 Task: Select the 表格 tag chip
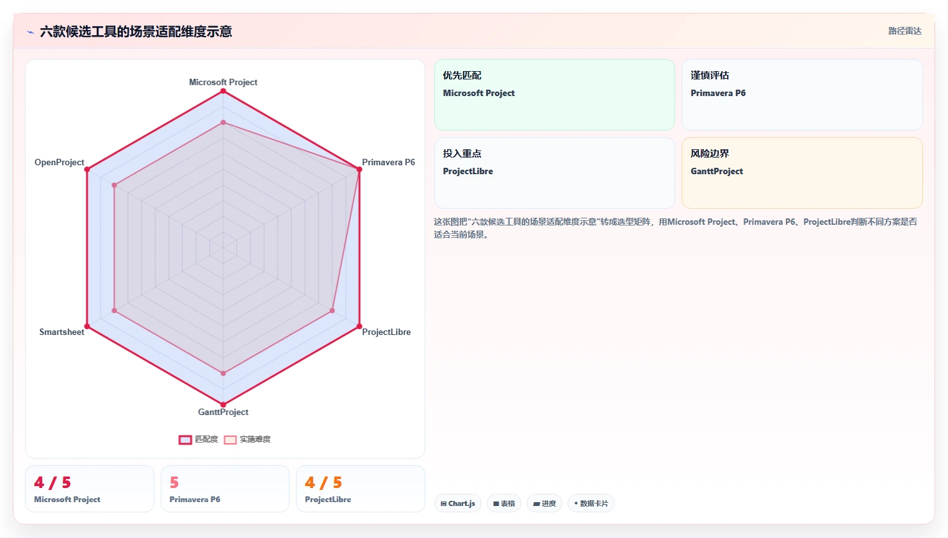pos(504,503)
